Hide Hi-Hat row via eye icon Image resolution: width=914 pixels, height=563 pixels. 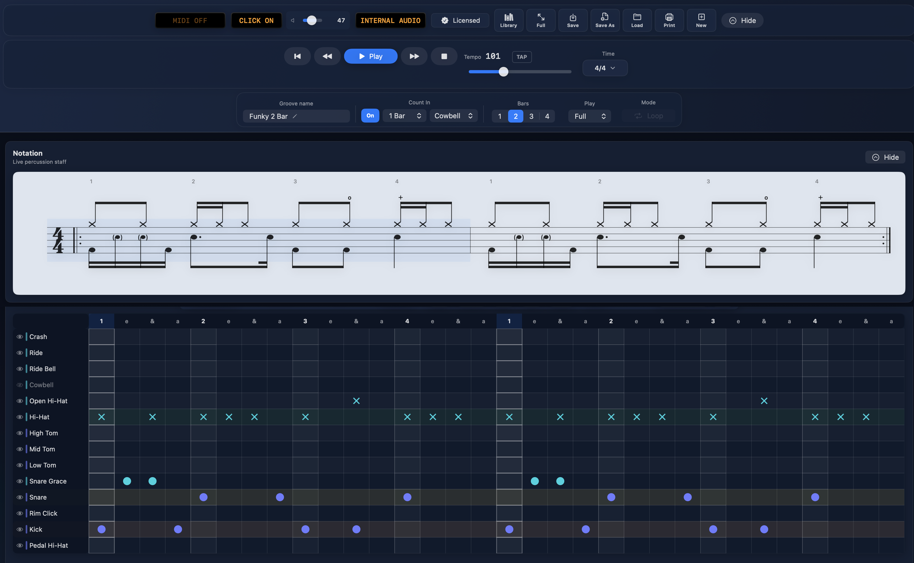click(20, 417)
